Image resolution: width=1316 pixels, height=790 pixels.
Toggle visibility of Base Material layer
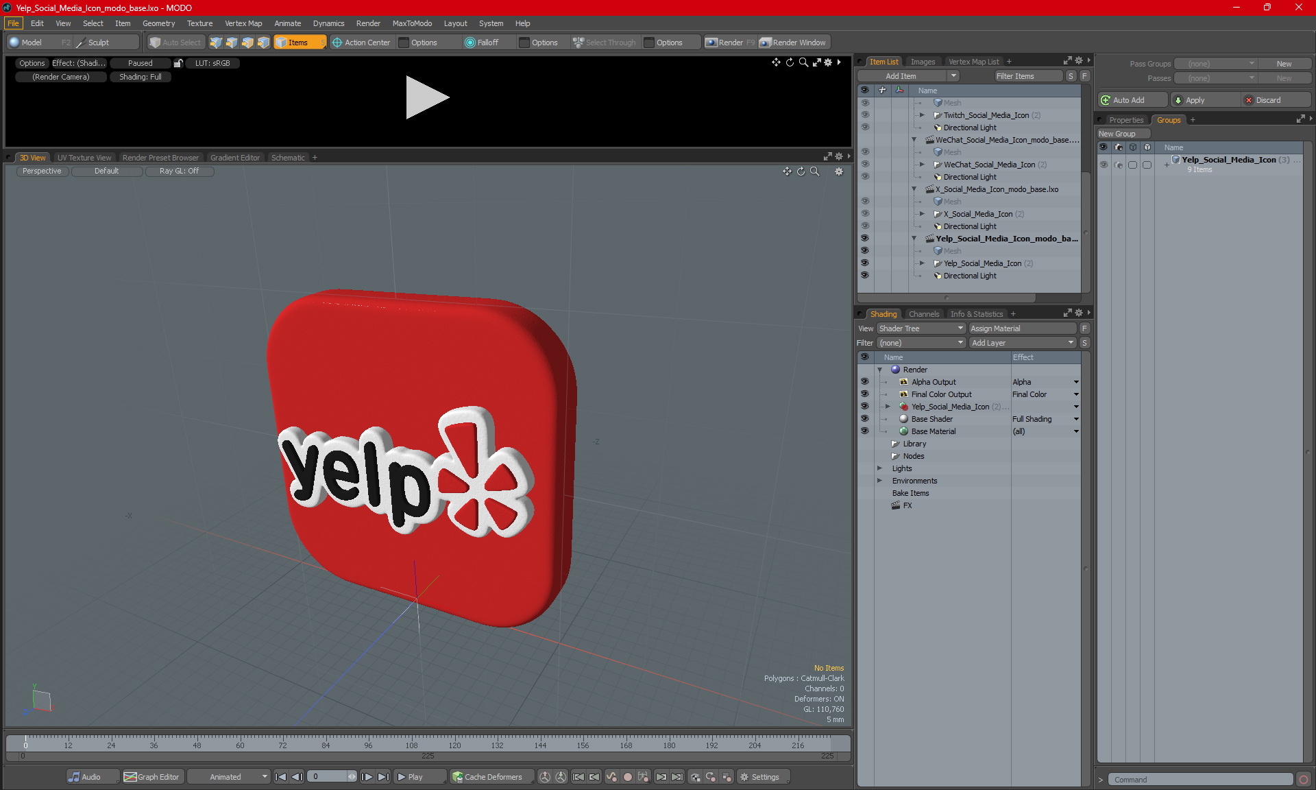[x=864, y=431]
